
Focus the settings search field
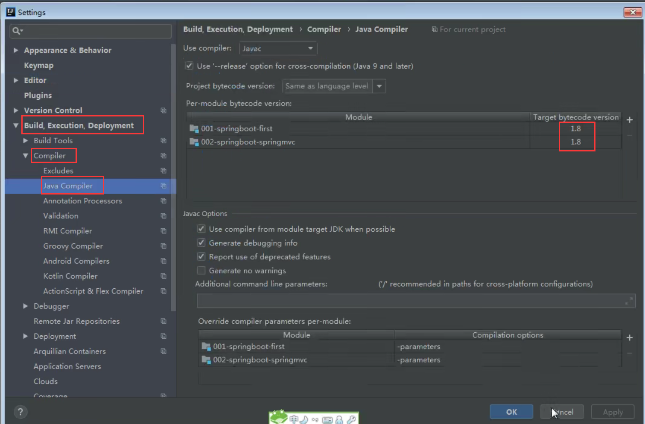(x=90, y=31)
